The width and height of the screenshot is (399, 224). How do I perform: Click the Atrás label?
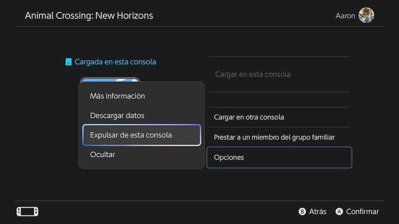[318, 211]
